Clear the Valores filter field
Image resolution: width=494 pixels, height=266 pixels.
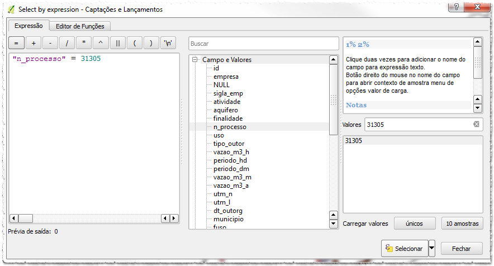(x=476, y=125)
